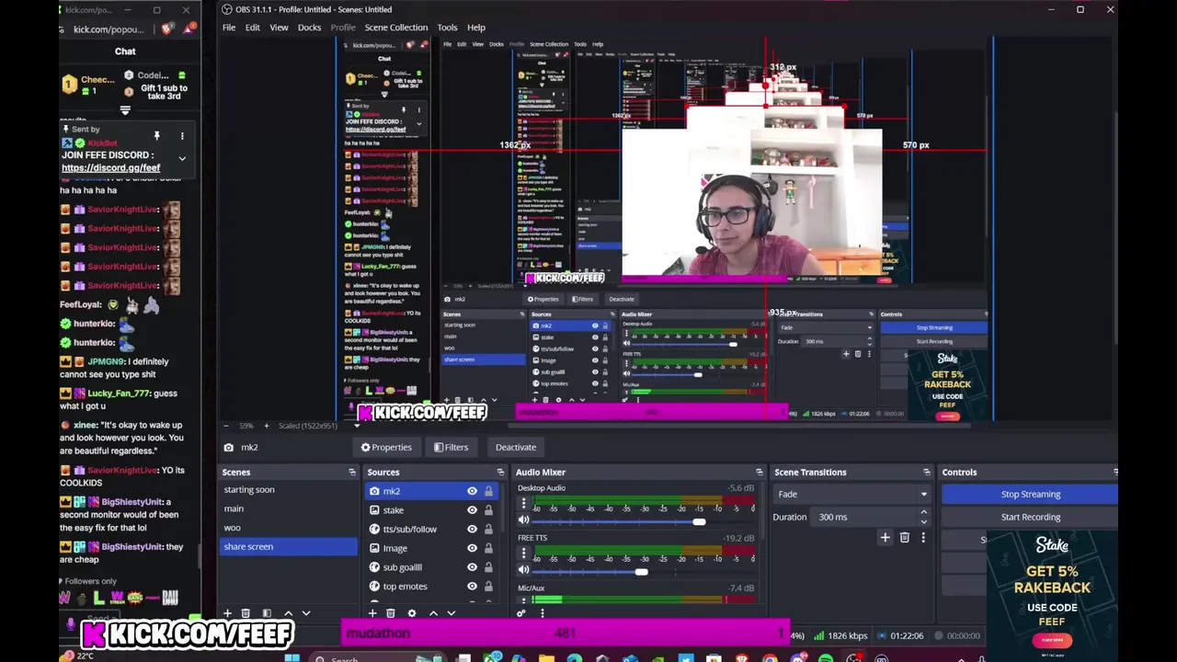This screenshot has height=662, width=1177.
Task: Add a new scene with the plus icon
Action: 227,613
